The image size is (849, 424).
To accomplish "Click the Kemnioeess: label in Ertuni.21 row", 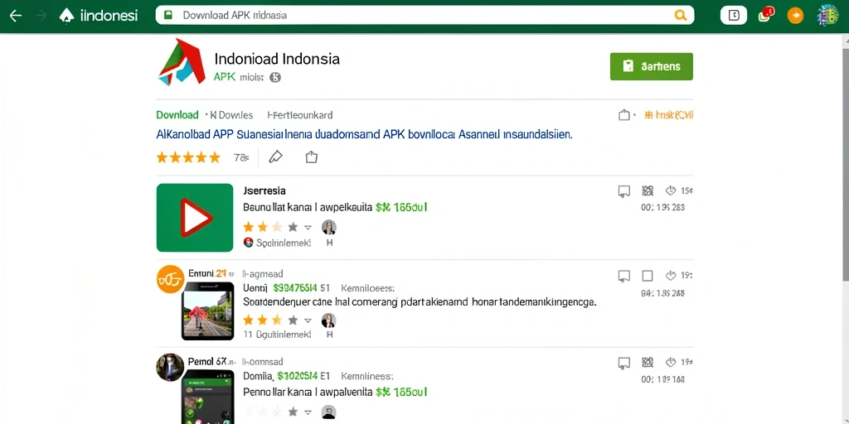I will (x=369, y=287).
